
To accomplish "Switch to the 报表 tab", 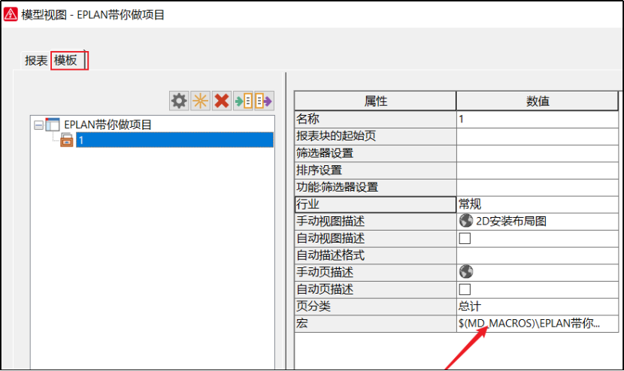I will [x=36, y=60].
